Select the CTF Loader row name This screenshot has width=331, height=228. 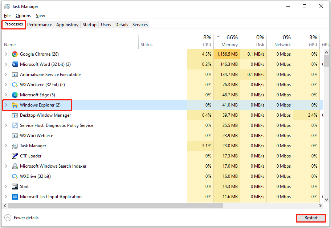[30, 156]
